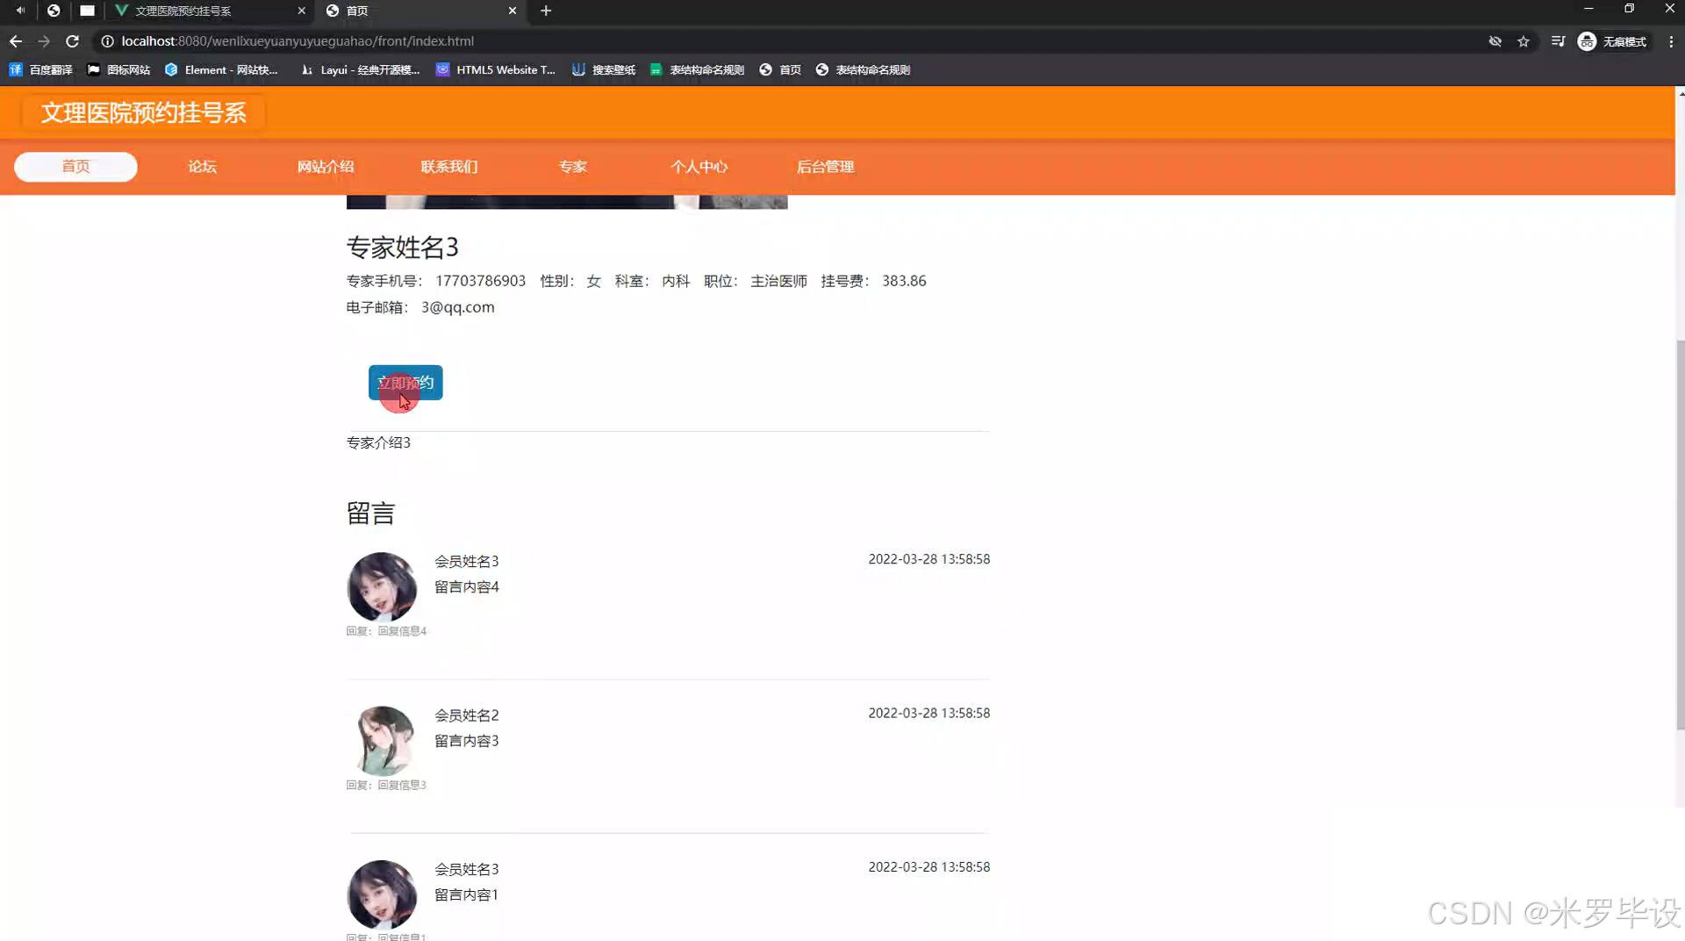
Task: Click the 专家姓名3 heading
Action: pyautogui.click(x=403, y=248)
